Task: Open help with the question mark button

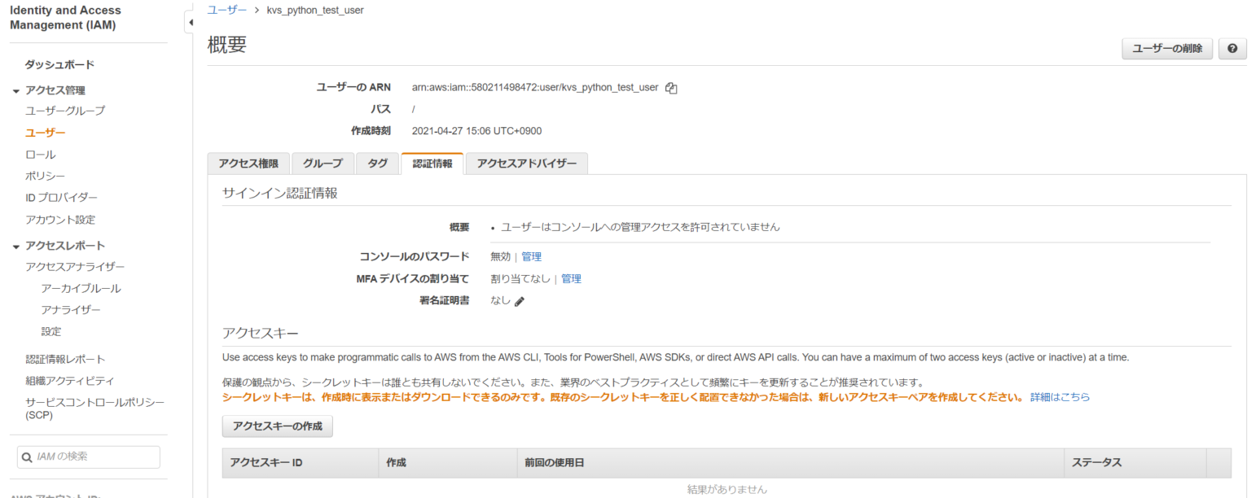Action: [x=1232, y=49]
